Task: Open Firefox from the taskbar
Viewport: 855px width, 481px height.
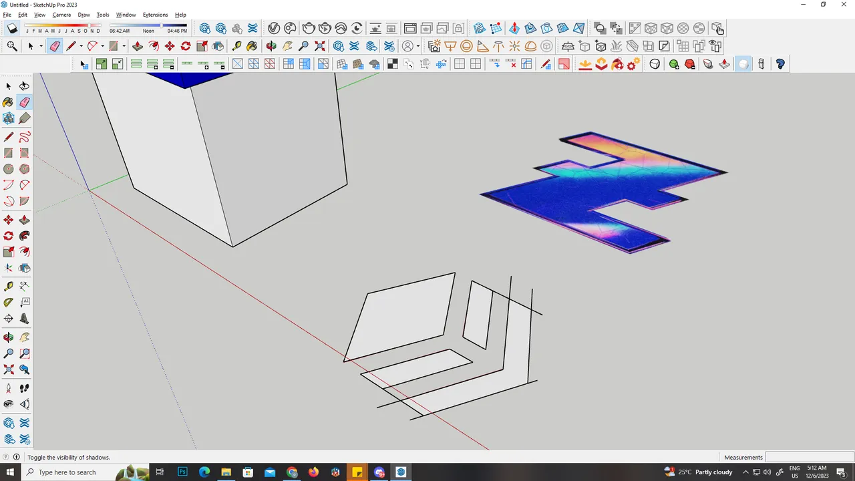Action: coord(313,472)
